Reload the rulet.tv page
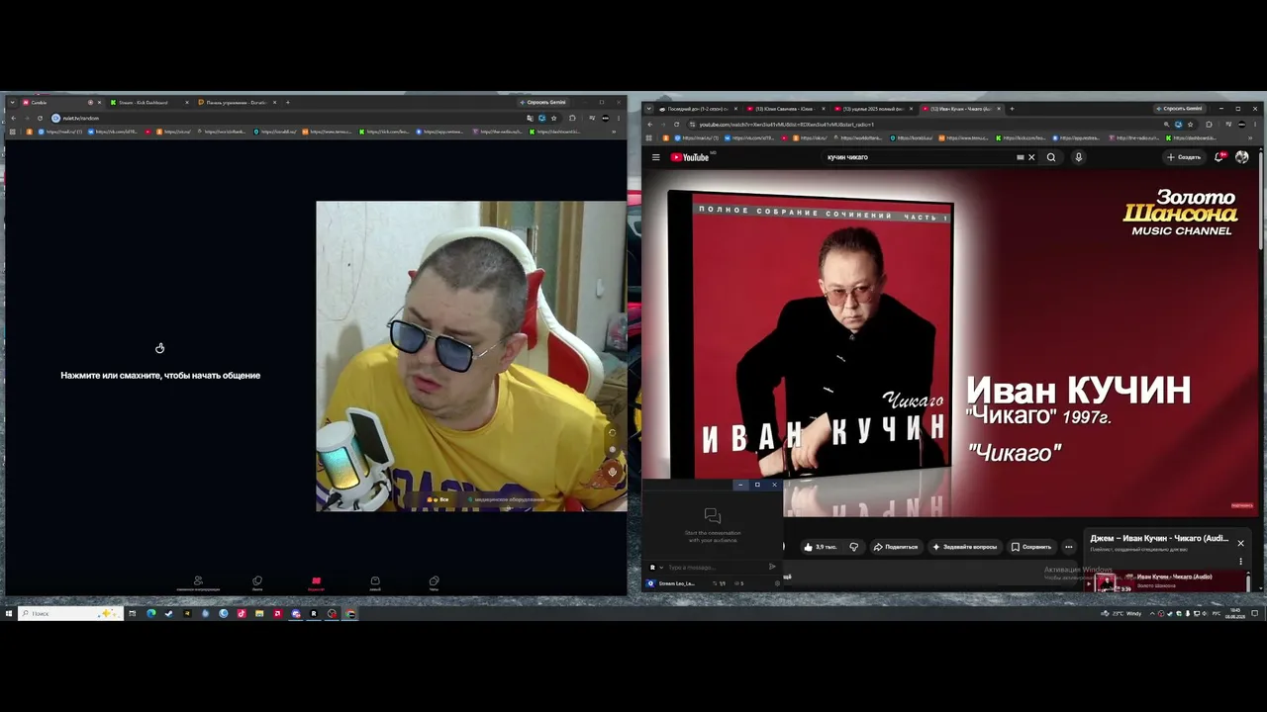 [41, 118]
